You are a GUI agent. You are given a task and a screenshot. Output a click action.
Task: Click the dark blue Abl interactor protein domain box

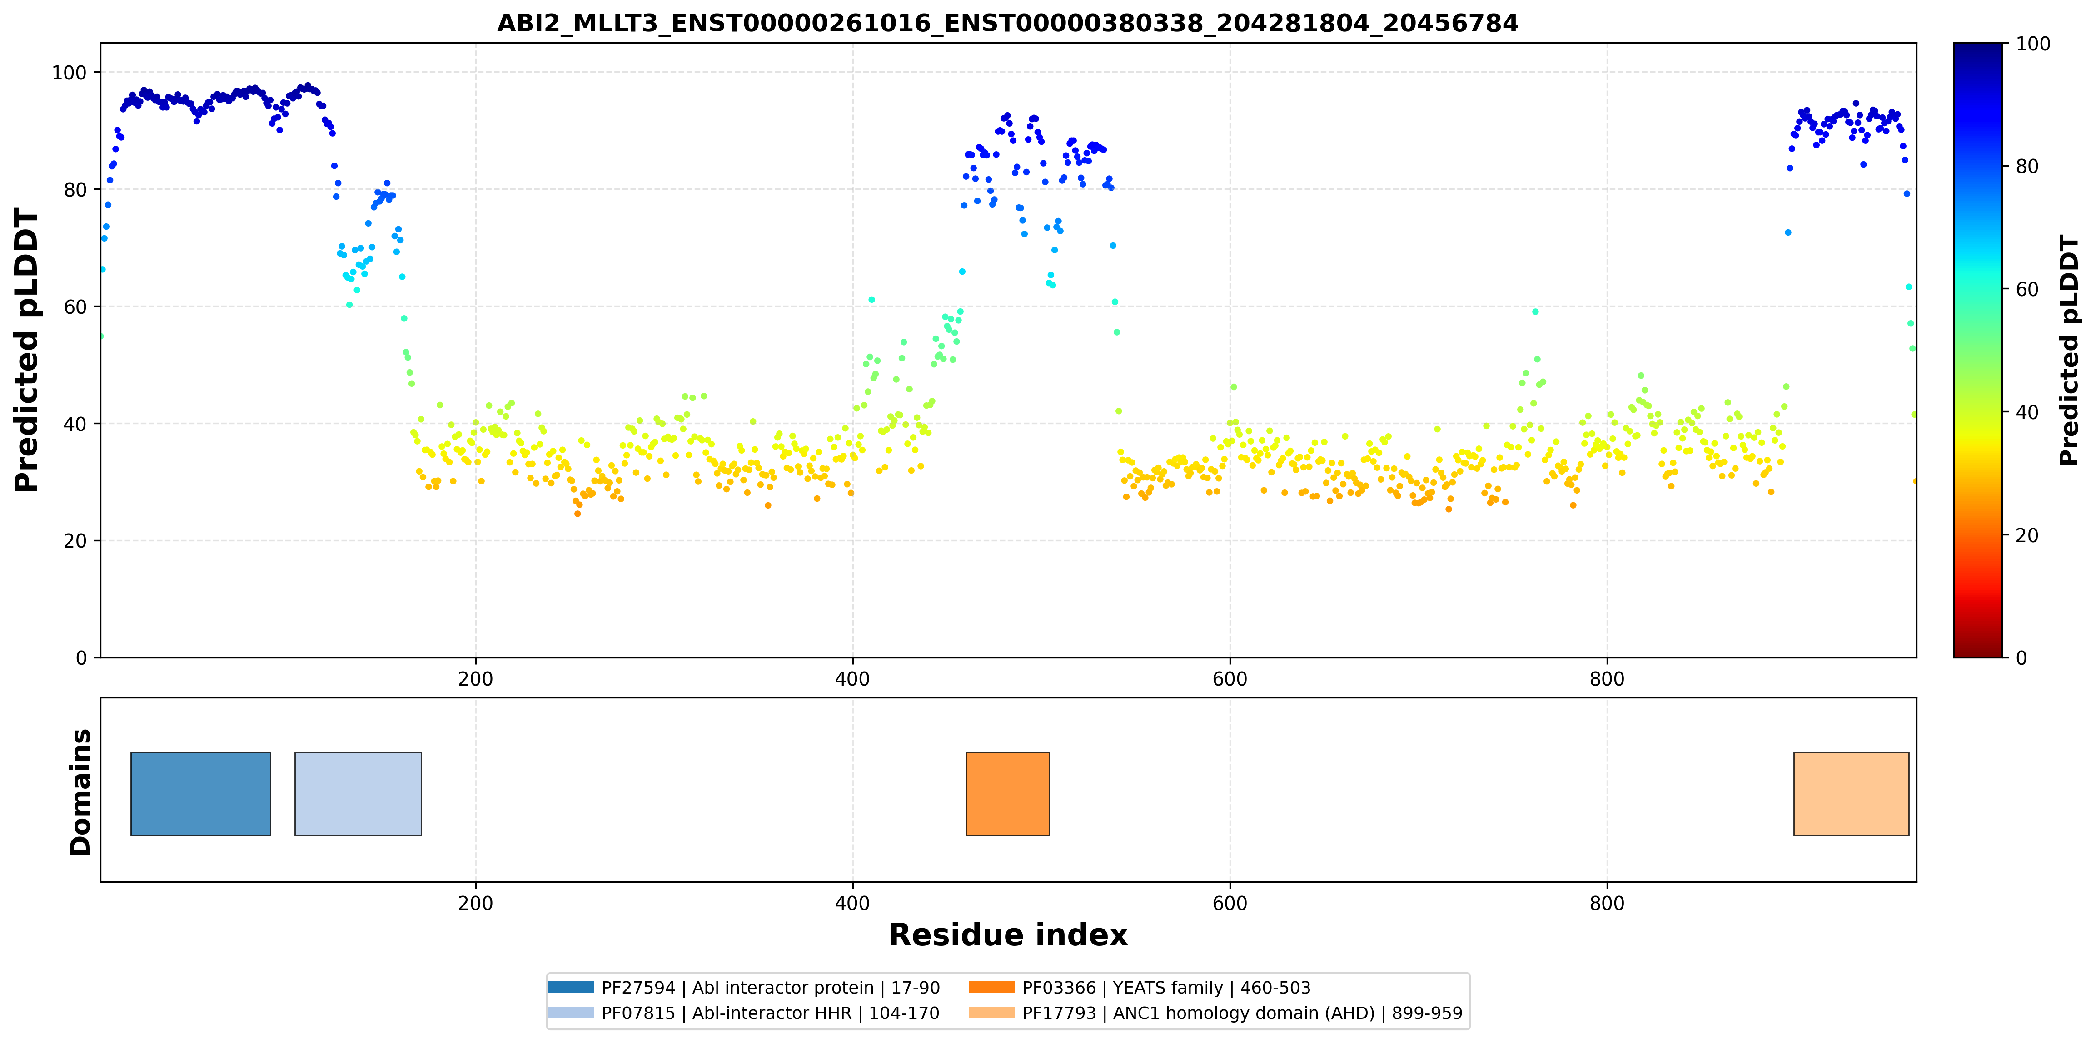pyautogui.click(x=200, y=793)
